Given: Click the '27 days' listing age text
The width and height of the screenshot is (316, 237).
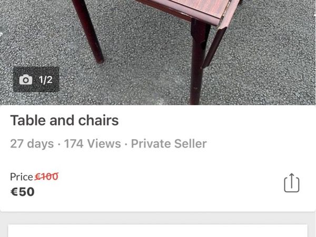Looking at the screenshot, I should [x=32, y=144].
